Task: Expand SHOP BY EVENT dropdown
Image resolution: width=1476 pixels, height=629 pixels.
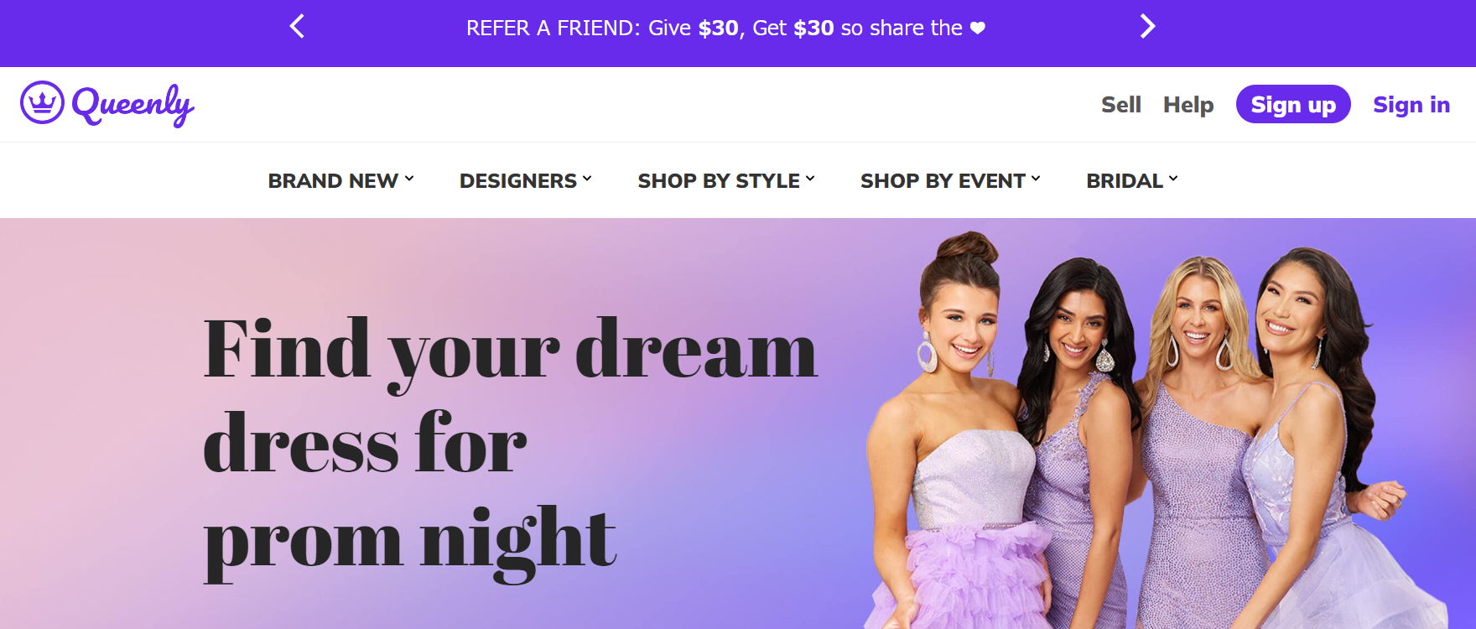Action: [x=950, y=180]
